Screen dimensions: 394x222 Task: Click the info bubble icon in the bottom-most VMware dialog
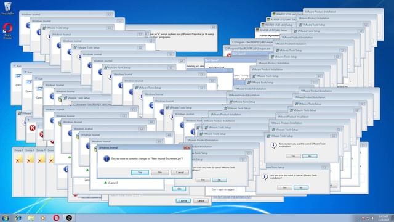265,177
